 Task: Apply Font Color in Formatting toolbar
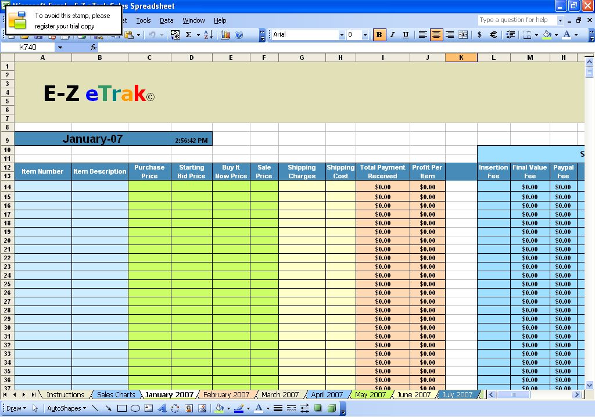click(567, 35)
